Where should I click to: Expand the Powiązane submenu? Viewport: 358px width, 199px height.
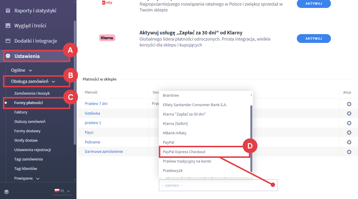pos(26,178)
